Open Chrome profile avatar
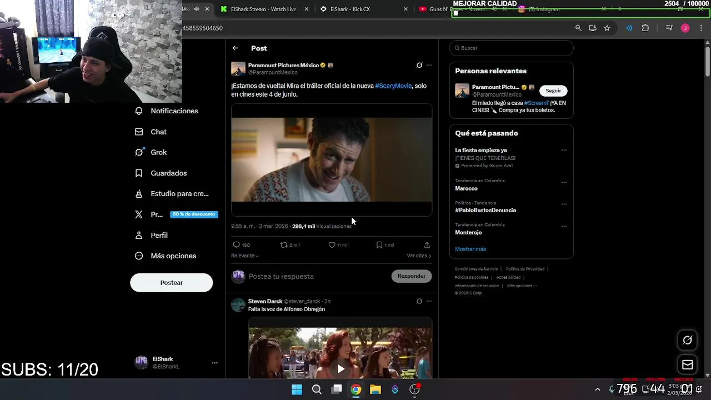 coord(685,28)
